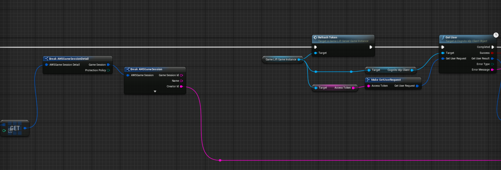Select the Game Lift Game Instance variable node

[x=280, y=59]
